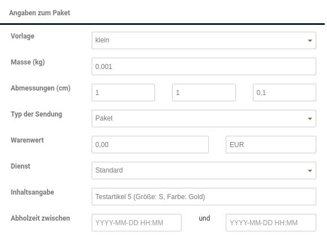Click the Angaben zum Paket section header
The width and height of the screenshot is (327, 241).
(x=40, y=13)
